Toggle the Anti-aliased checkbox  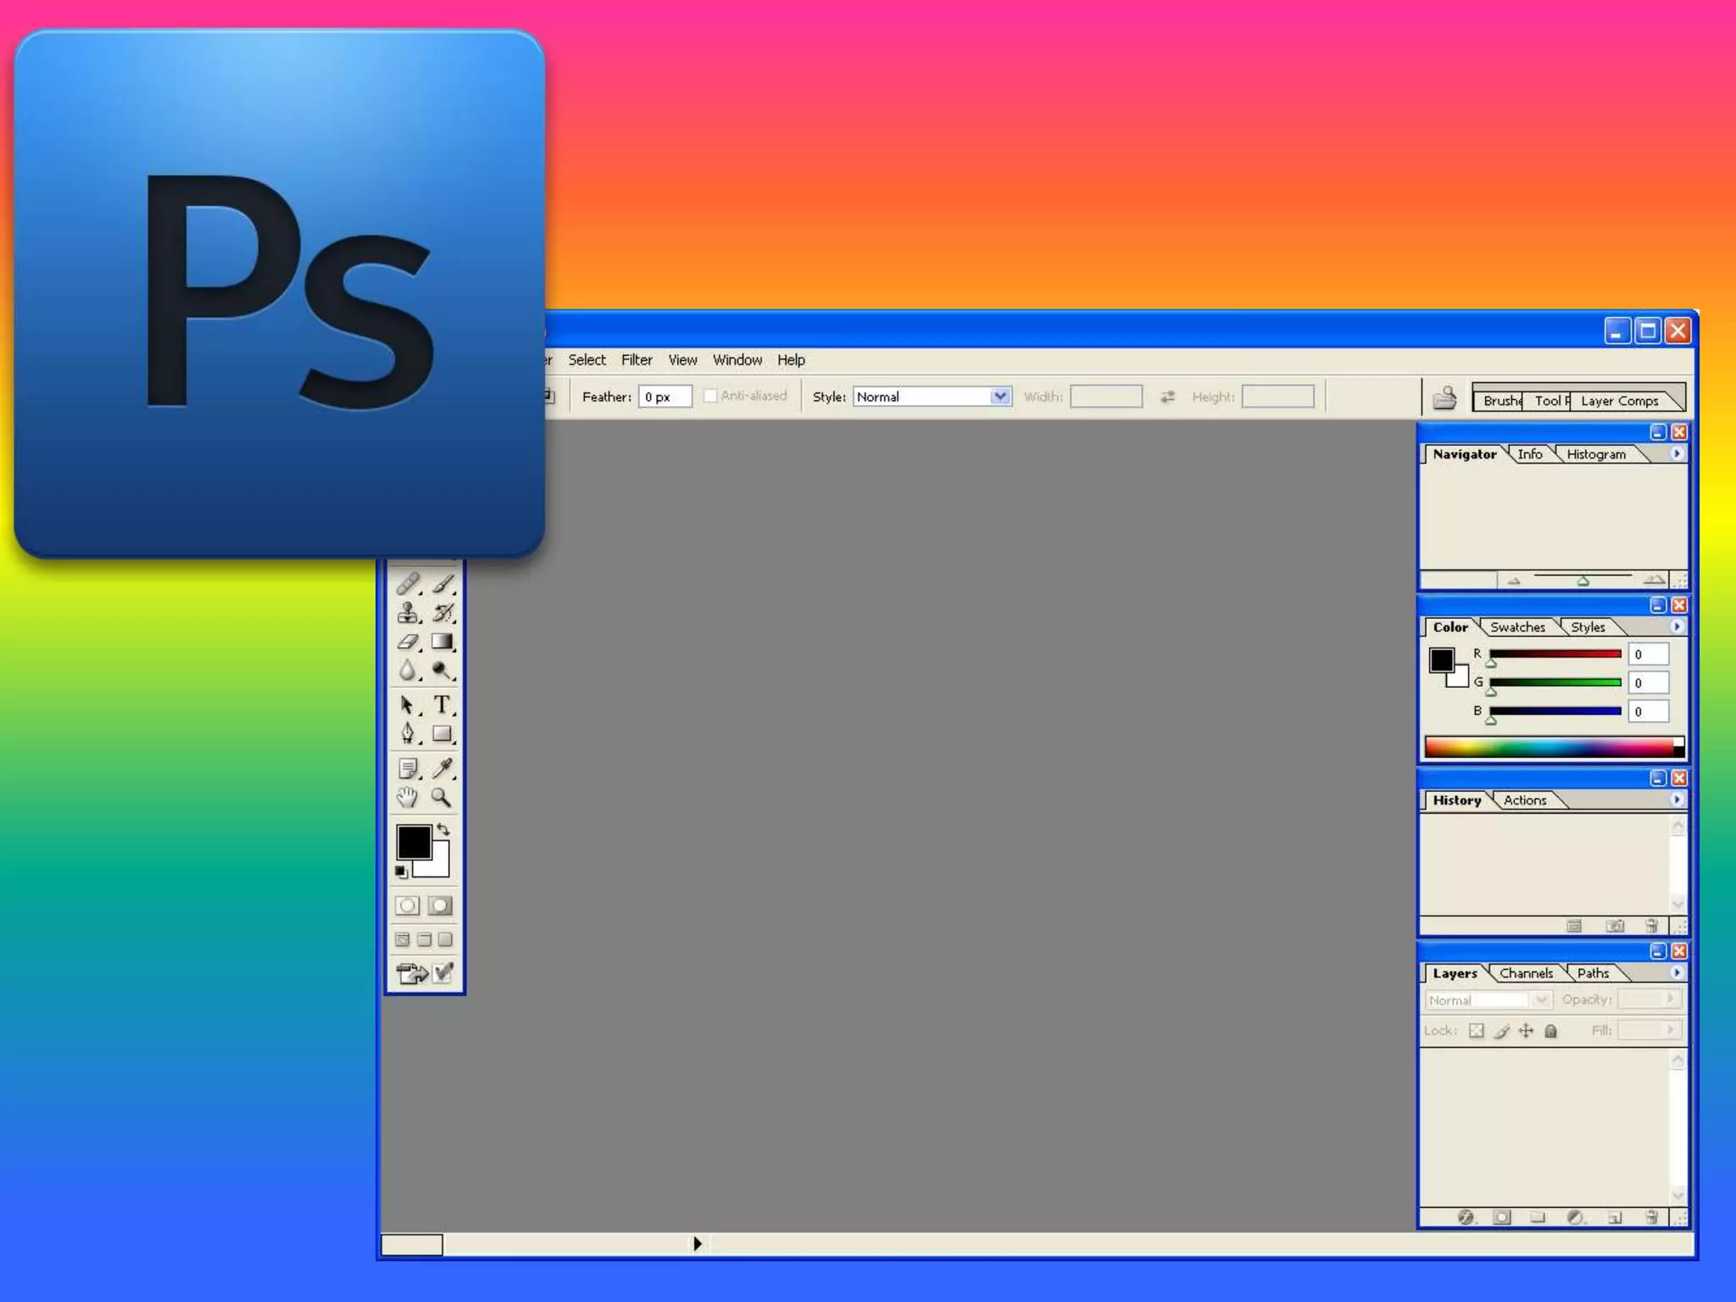710,396
